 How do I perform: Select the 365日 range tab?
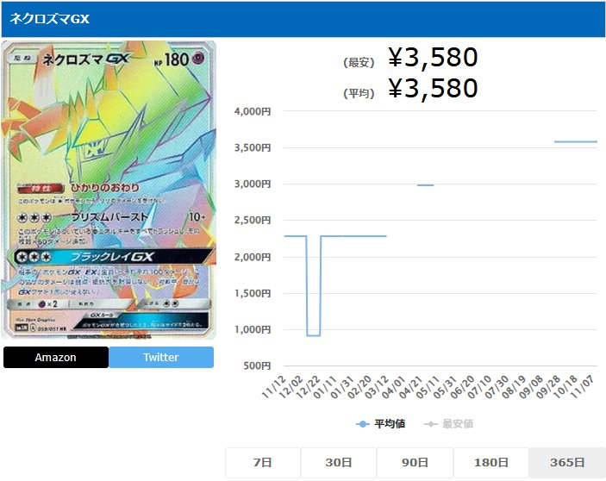click(567, 462)
